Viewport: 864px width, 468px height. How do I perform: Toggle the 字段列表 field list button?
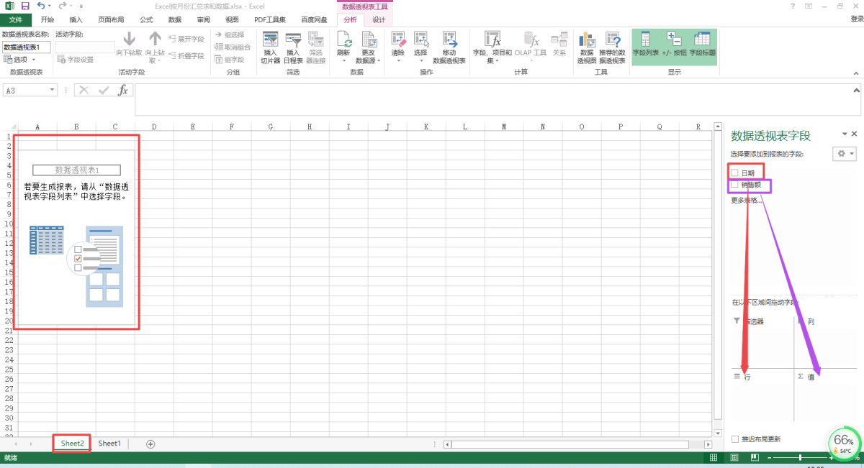[x=645, y=40]
